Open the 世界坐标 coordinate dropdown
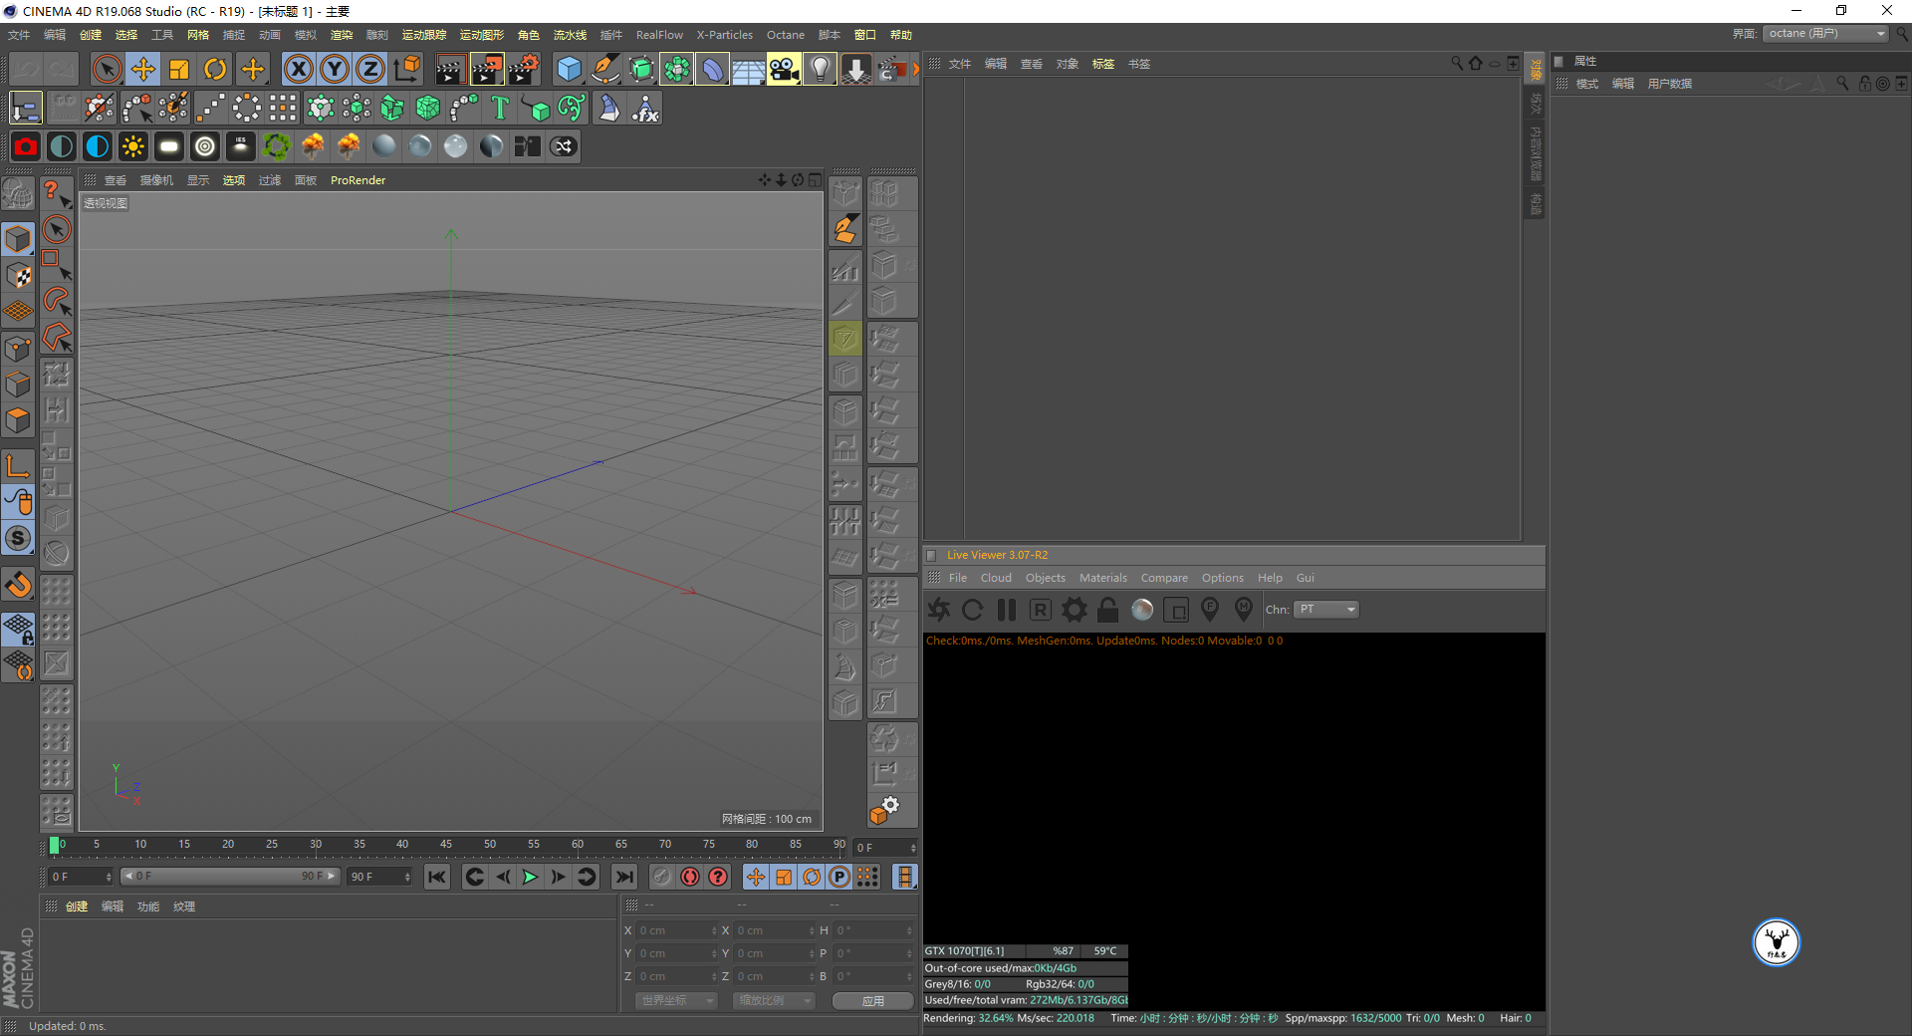The width and height of the screenshot is (1912, 1036). (x=676, y=1000)
